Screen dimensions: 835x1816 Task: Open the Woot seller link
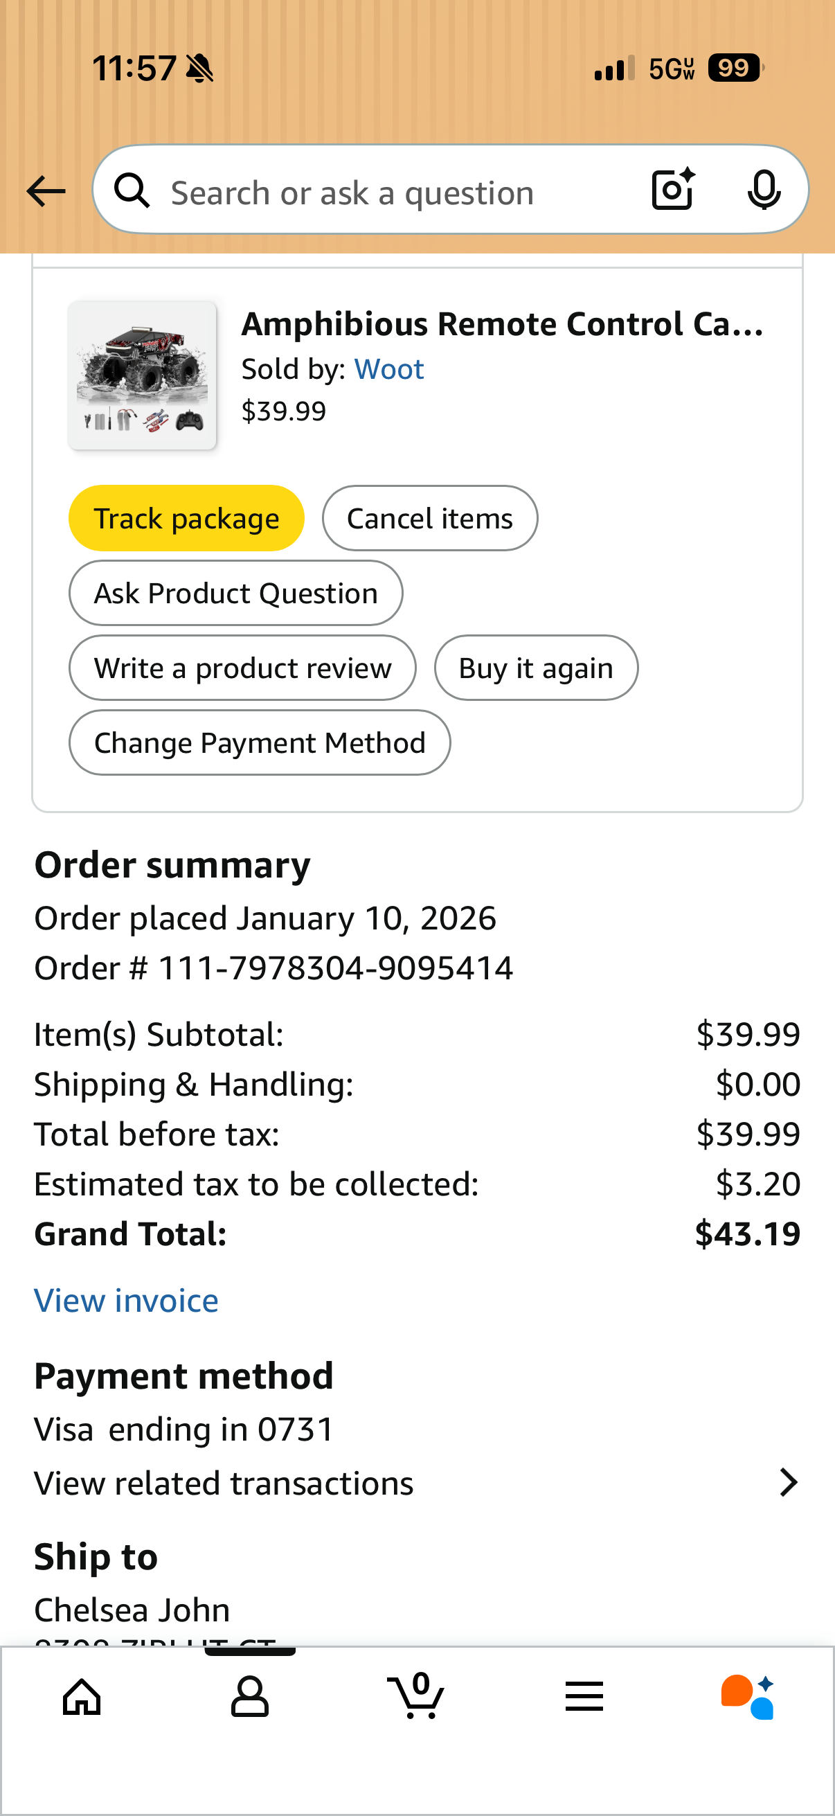(x=388, y=368)
